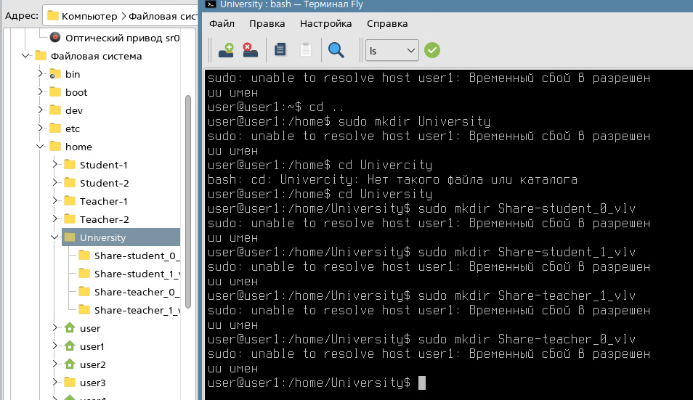Click 'Нет такого файла или каталога' error text
The width and height of the screenshot is (693, 400).
[472, 179]
